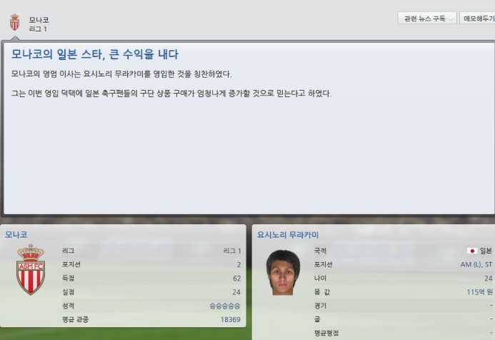
Task: Open the 모나코 header club name
Action: tap(39, 20)
